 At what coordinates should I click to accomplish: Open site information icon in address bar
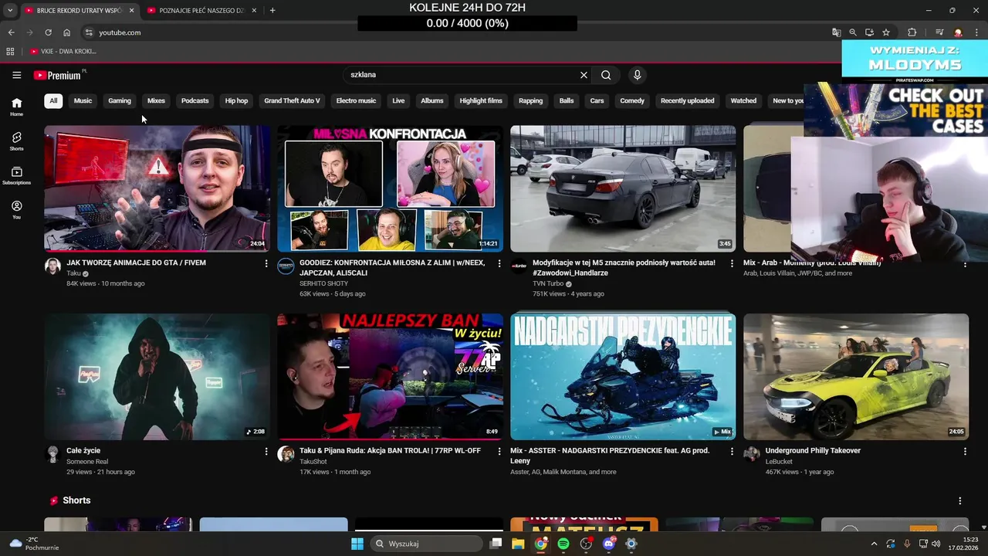coord(88,32)
